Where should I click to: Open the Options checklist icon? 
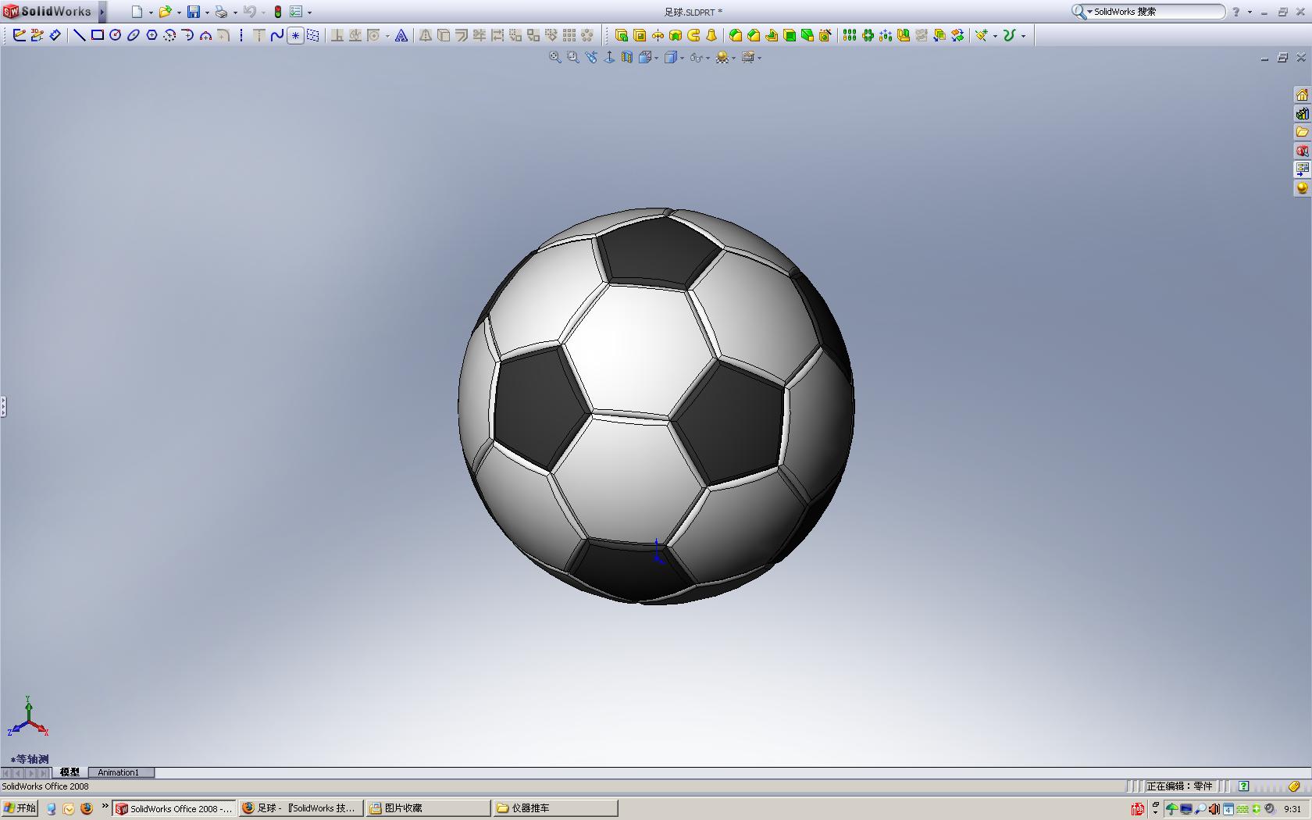point(296,12)
